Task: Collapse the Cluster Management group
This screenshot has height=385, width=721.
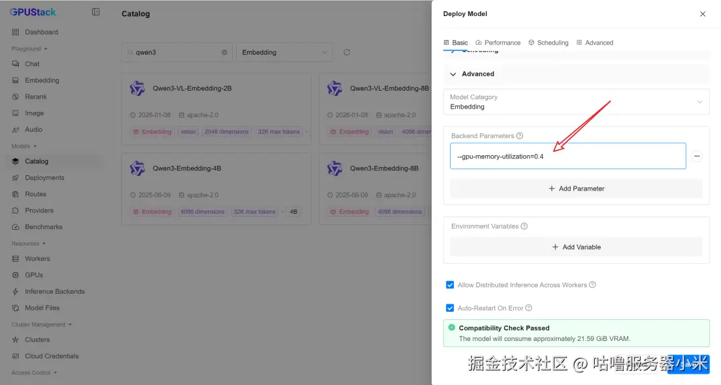Action: (x=41, y=324)
